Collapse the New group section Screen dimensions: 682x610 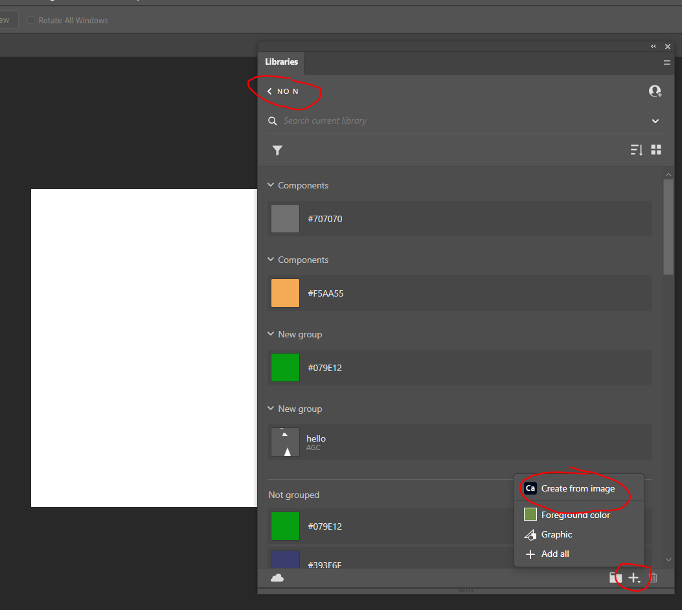[x=270, y=334]
